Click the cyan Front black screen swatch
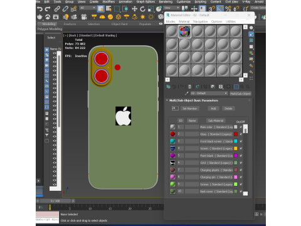 pos(236,141)
